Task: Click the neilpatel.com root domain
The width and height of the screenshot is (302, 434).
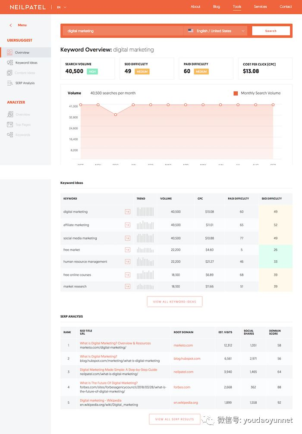Action: pyautogui.click(x=183, y=372)
